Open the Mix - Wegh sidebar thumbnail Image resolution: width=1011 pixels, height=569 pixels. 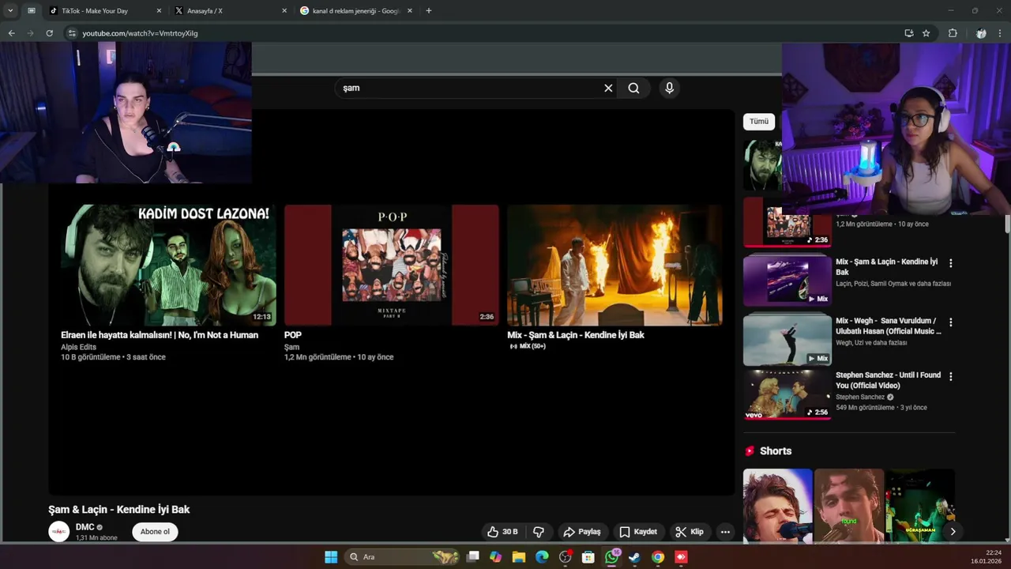[x=787, y=339]
